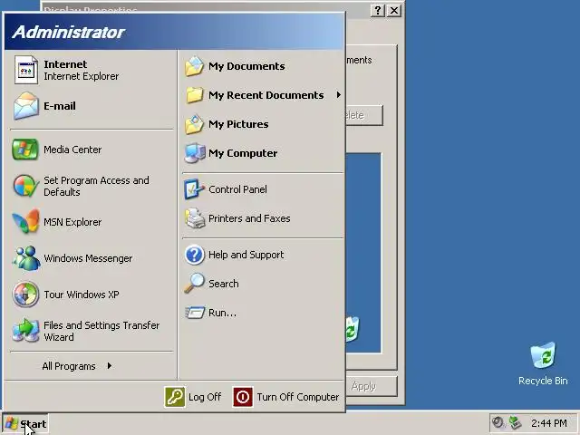Screen dimensions: 580x435
Task: Click the Administrator user name header
Action: (x=69, y=32)
